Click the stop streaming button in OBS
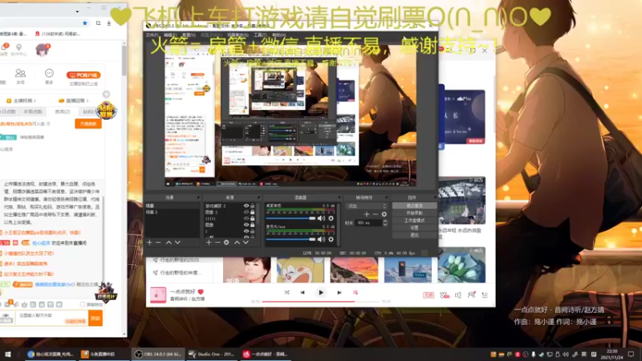Viewport: 642px width, 361px height. (x=414, y=206)
